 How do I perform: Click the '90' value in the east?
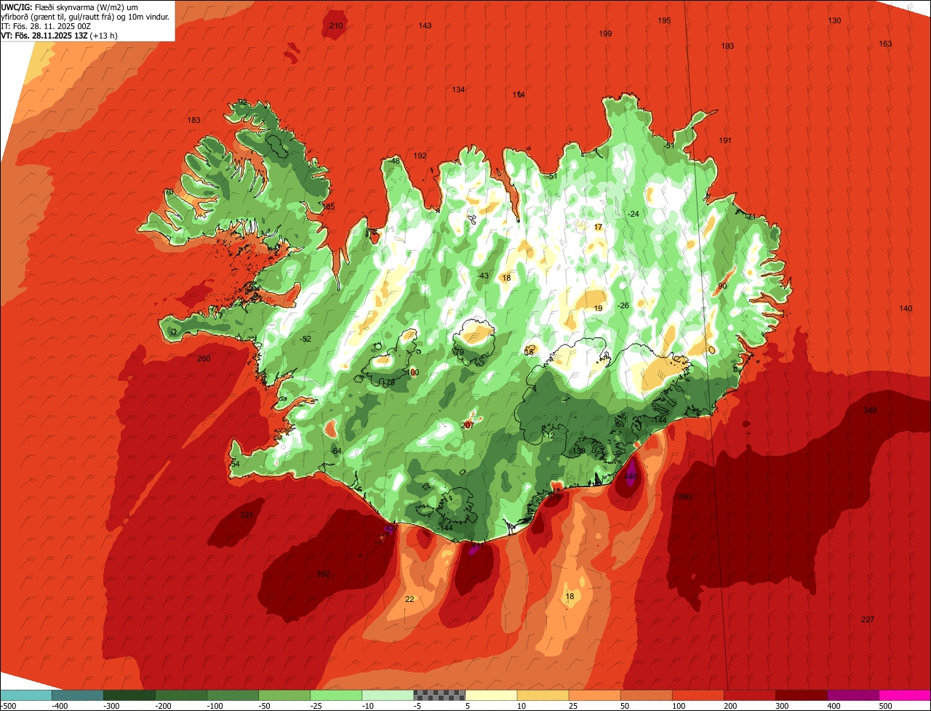click(722, 286)
